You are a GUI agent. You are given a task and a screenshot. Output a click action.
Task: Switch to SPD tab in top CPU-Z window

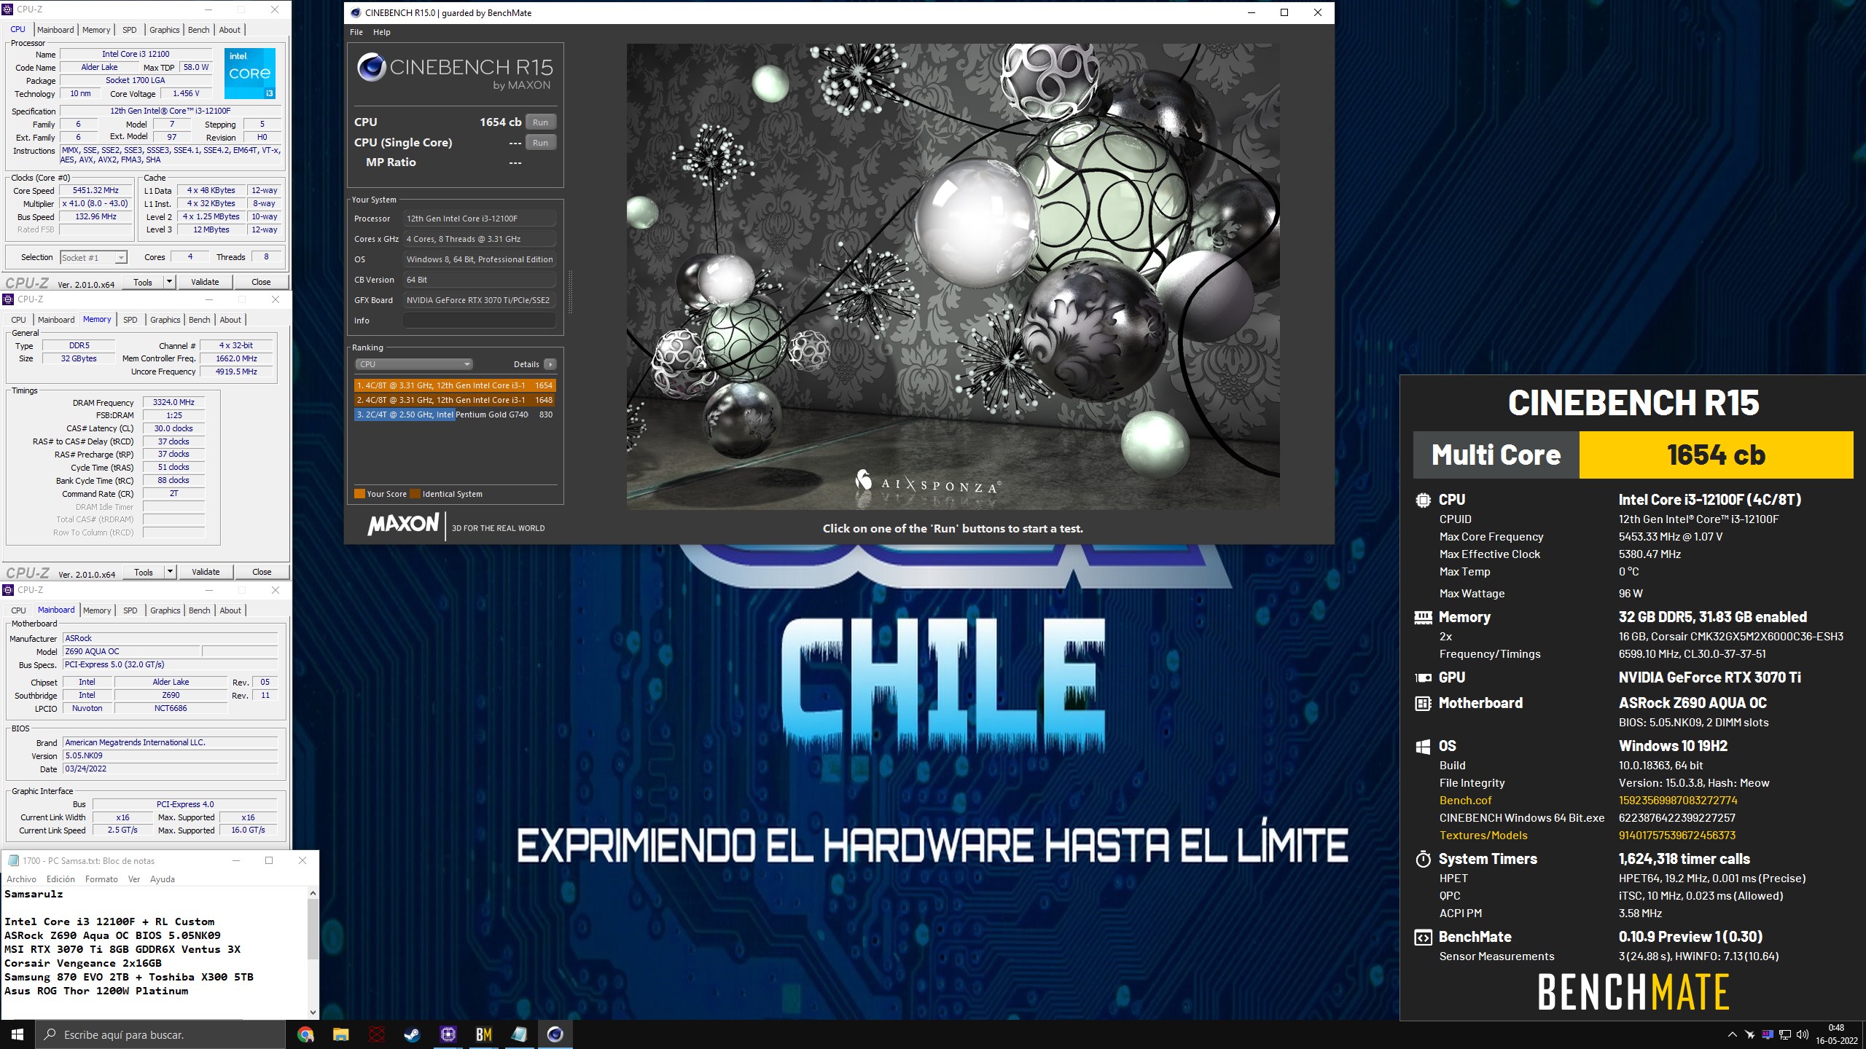click(129, 30)
